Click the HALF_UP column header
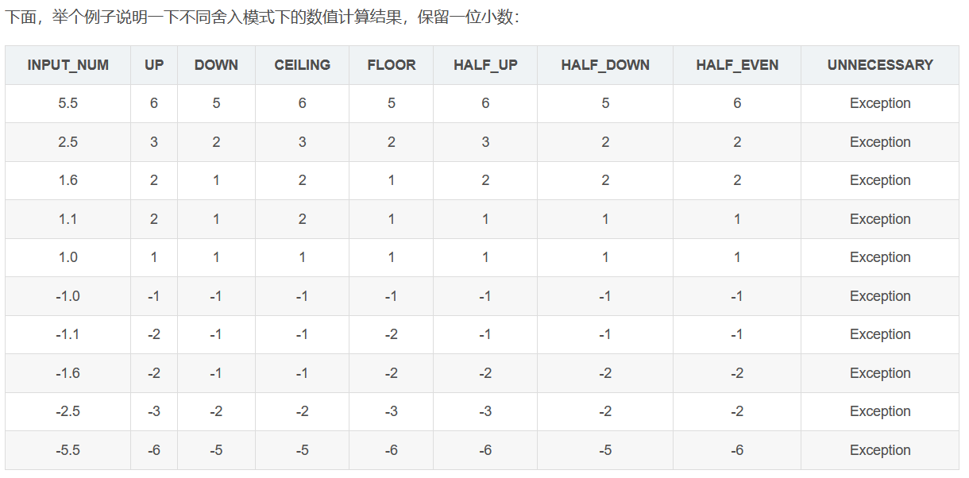969x478 pixels. 485,65
